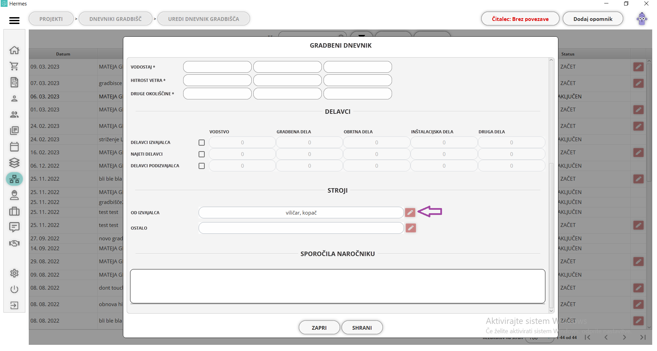
Task: Click the SPOROČILA NAROČNIKU text area
Action: 338,286
